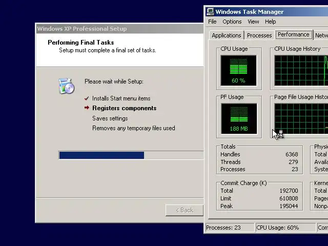Click the Peak label in Commit Charge
The height and width of the screenshot is (246, 328).
[x=227, y=206]
